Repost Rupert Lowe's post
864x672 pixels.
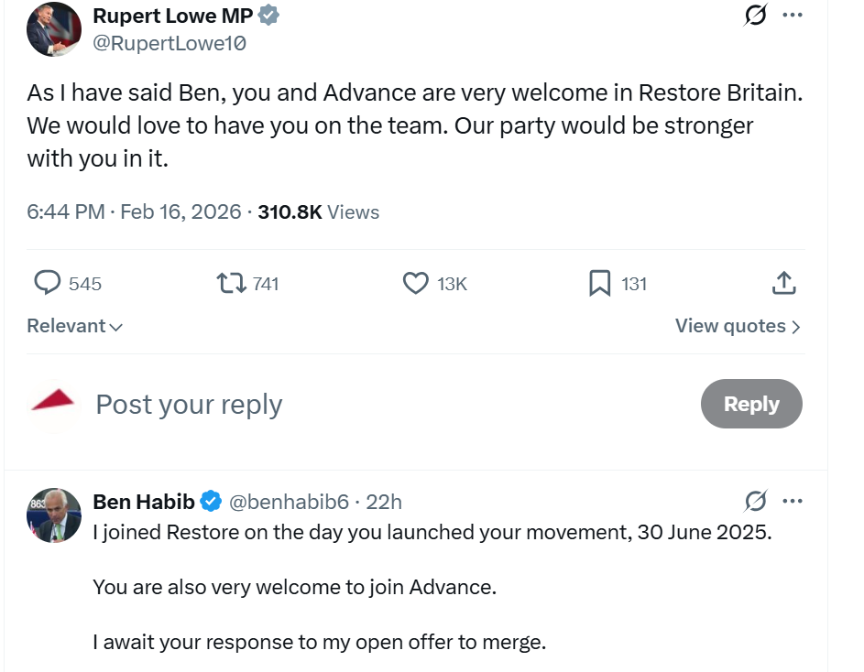231,283
